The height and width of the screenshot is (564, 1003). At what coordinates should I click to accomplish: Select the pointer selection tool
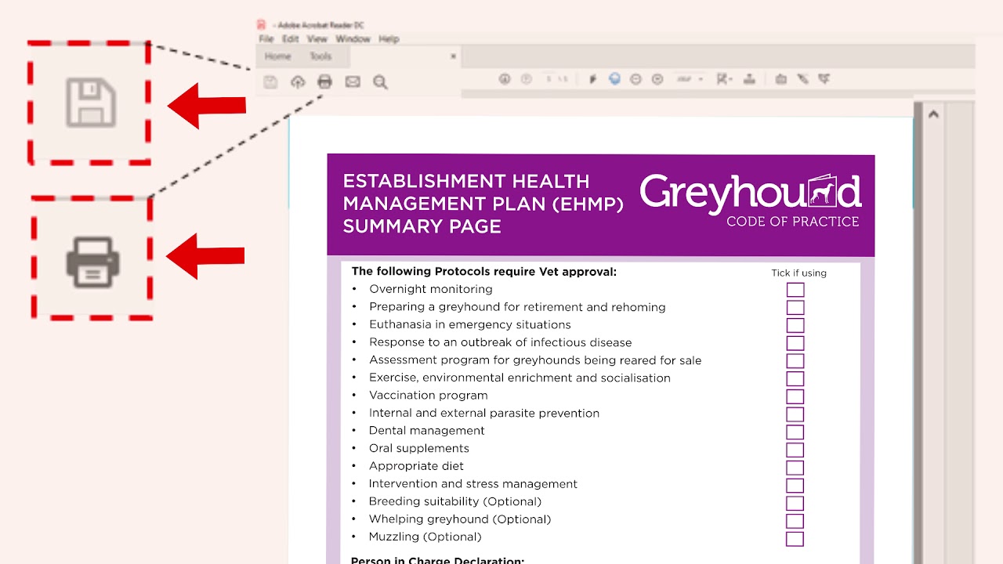pyautogui.click(x=592, y=79)
